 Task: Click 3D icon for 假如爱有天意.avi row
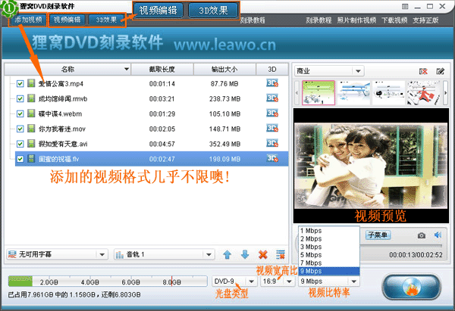(x=272, y=143)
